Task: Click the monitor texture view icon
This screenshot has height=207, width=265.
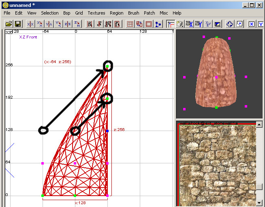Action: click(217, 24)
